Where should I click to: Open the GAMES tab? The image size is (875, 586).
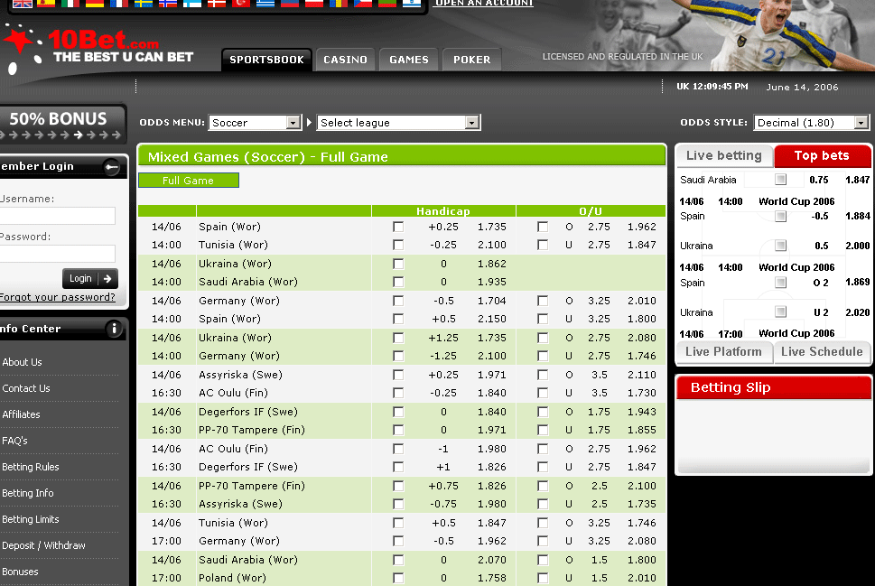pyautogui.click(x=409, y=60)
